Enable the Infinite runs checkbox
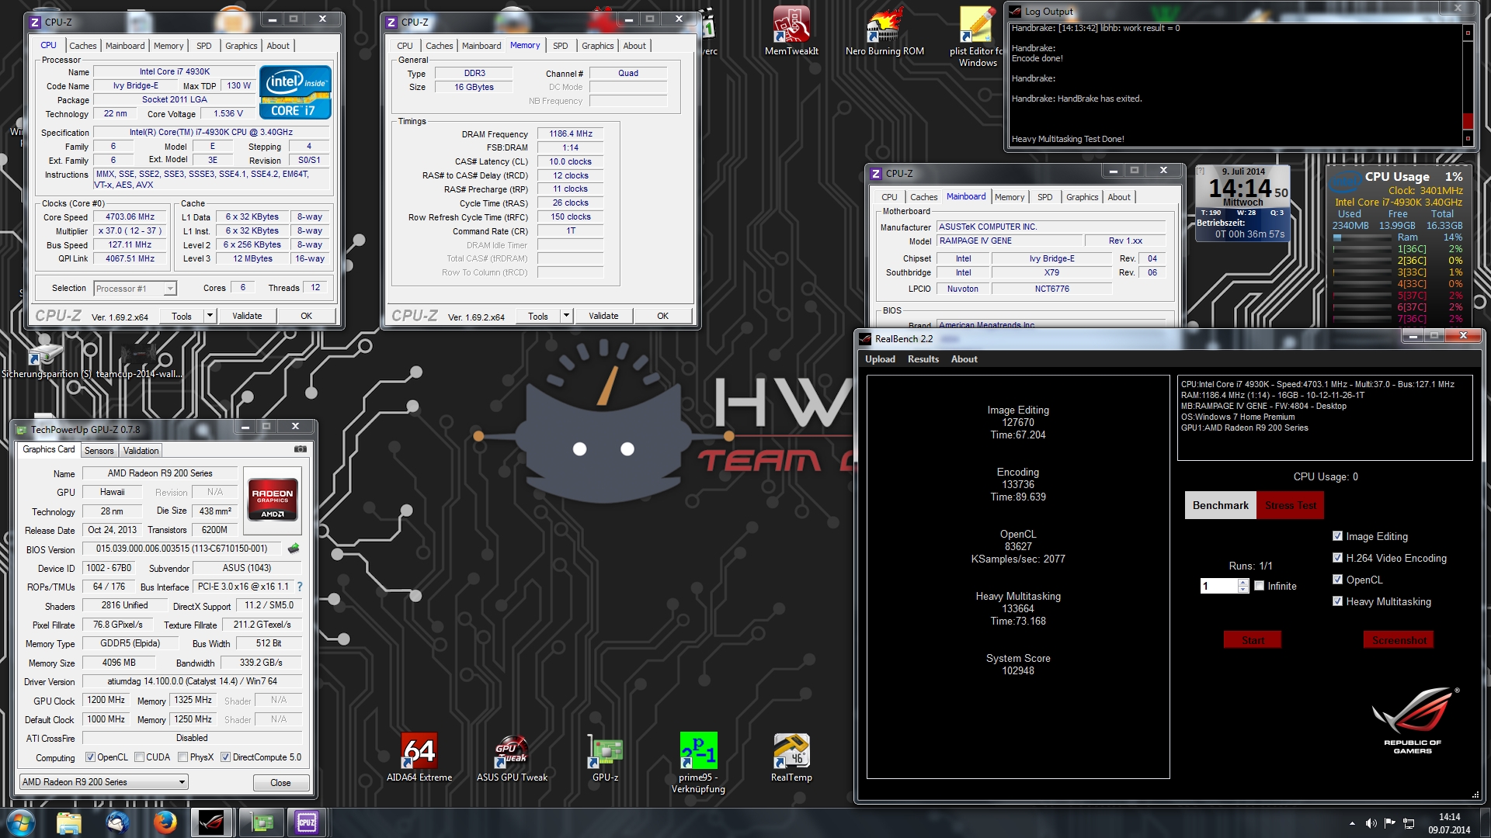The image size is (1491, 838). click(x=1260, y=586)
